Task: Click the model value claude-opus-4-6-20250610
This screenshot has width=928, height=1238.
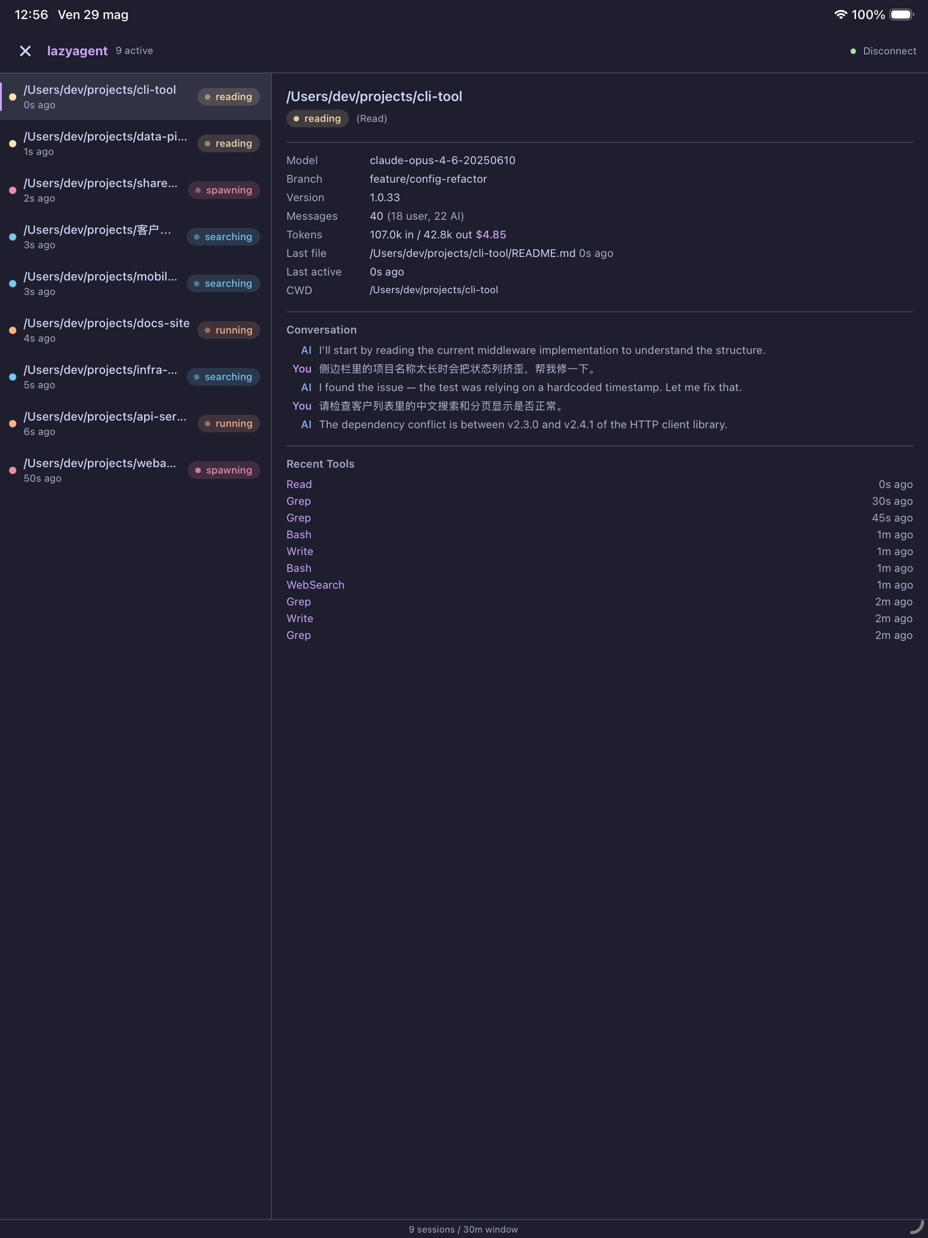Action: tap(442, 160)
